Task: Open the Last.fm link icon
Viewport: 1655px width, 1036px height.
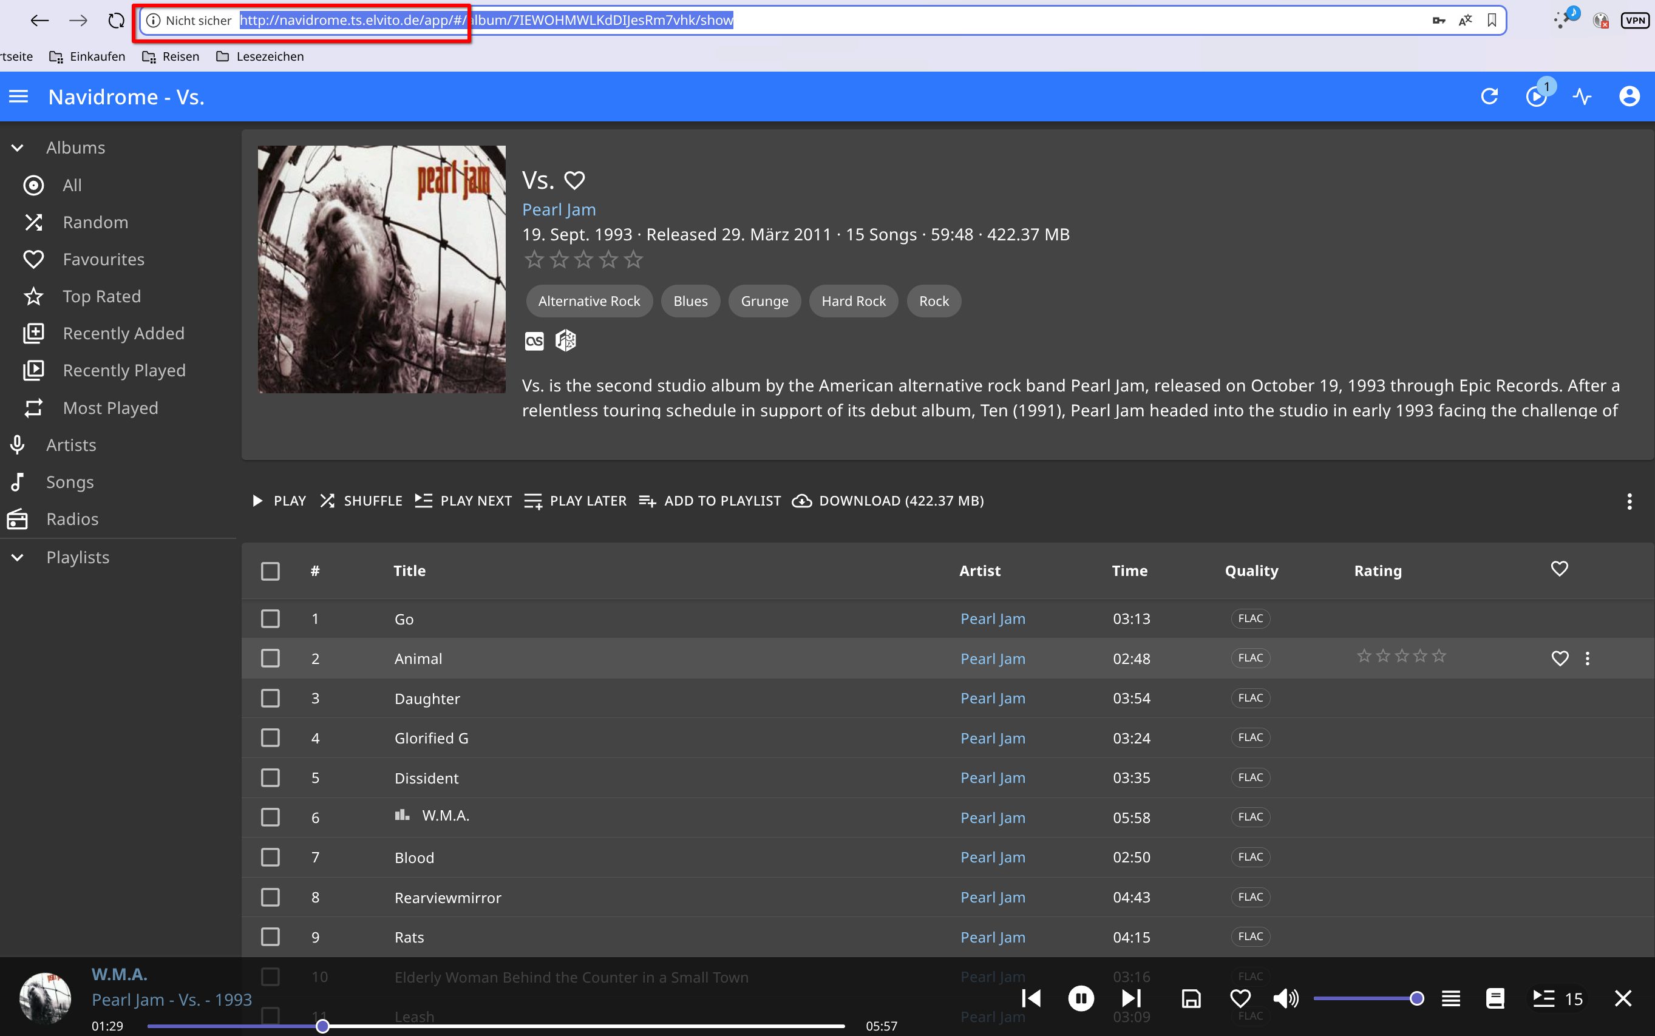Action: (x=534, y=340)
